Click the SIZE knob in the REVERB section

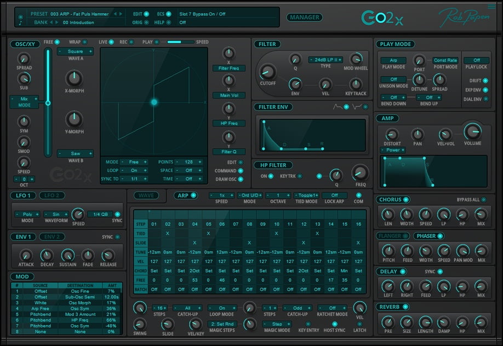[x=407, y=323]
